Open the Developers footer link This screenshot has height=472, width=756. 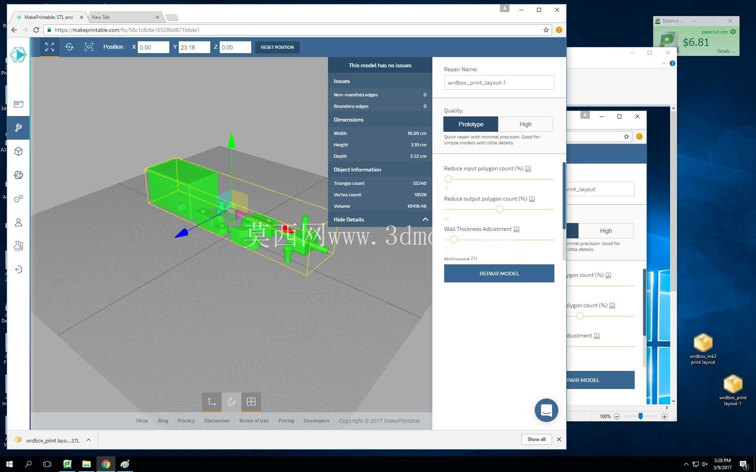point(316,421)
